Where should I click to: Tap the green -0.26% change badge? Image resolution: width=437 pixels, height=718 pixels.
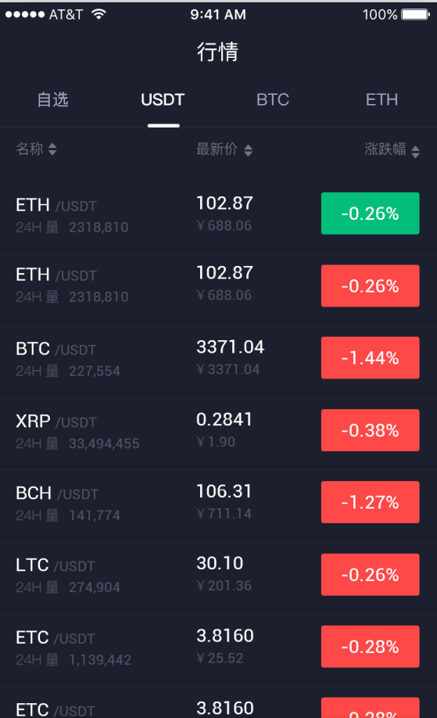371,214
